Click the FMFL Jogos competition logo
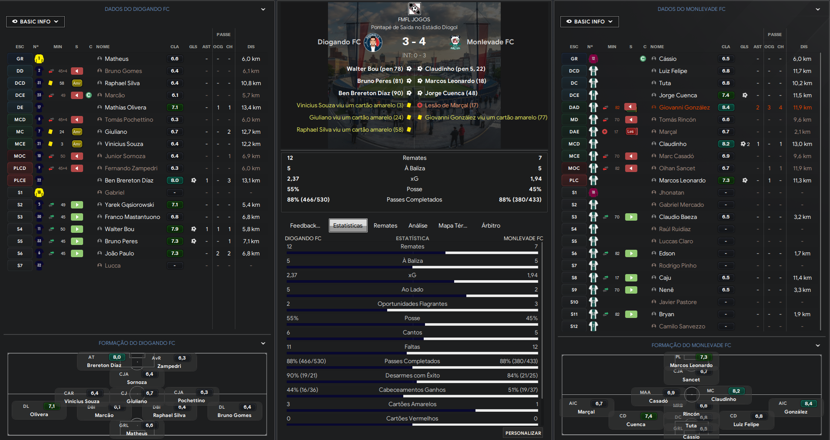The width and height of the screenshot is (830, 440). coord(414,9)
